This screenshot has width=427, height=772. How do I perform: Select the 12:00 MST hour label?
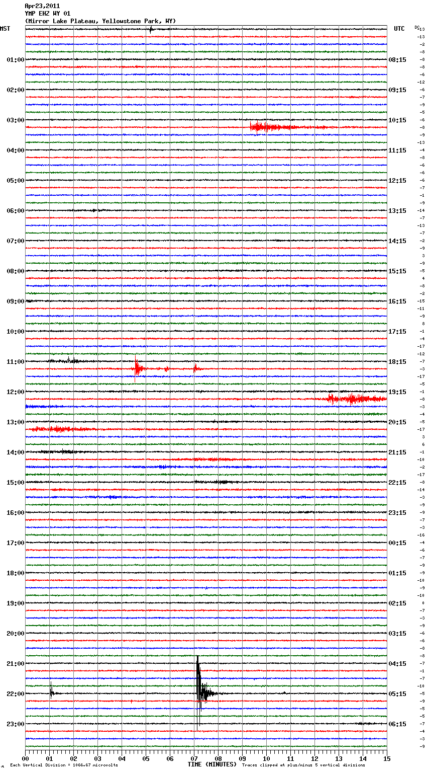pos(15,392)
